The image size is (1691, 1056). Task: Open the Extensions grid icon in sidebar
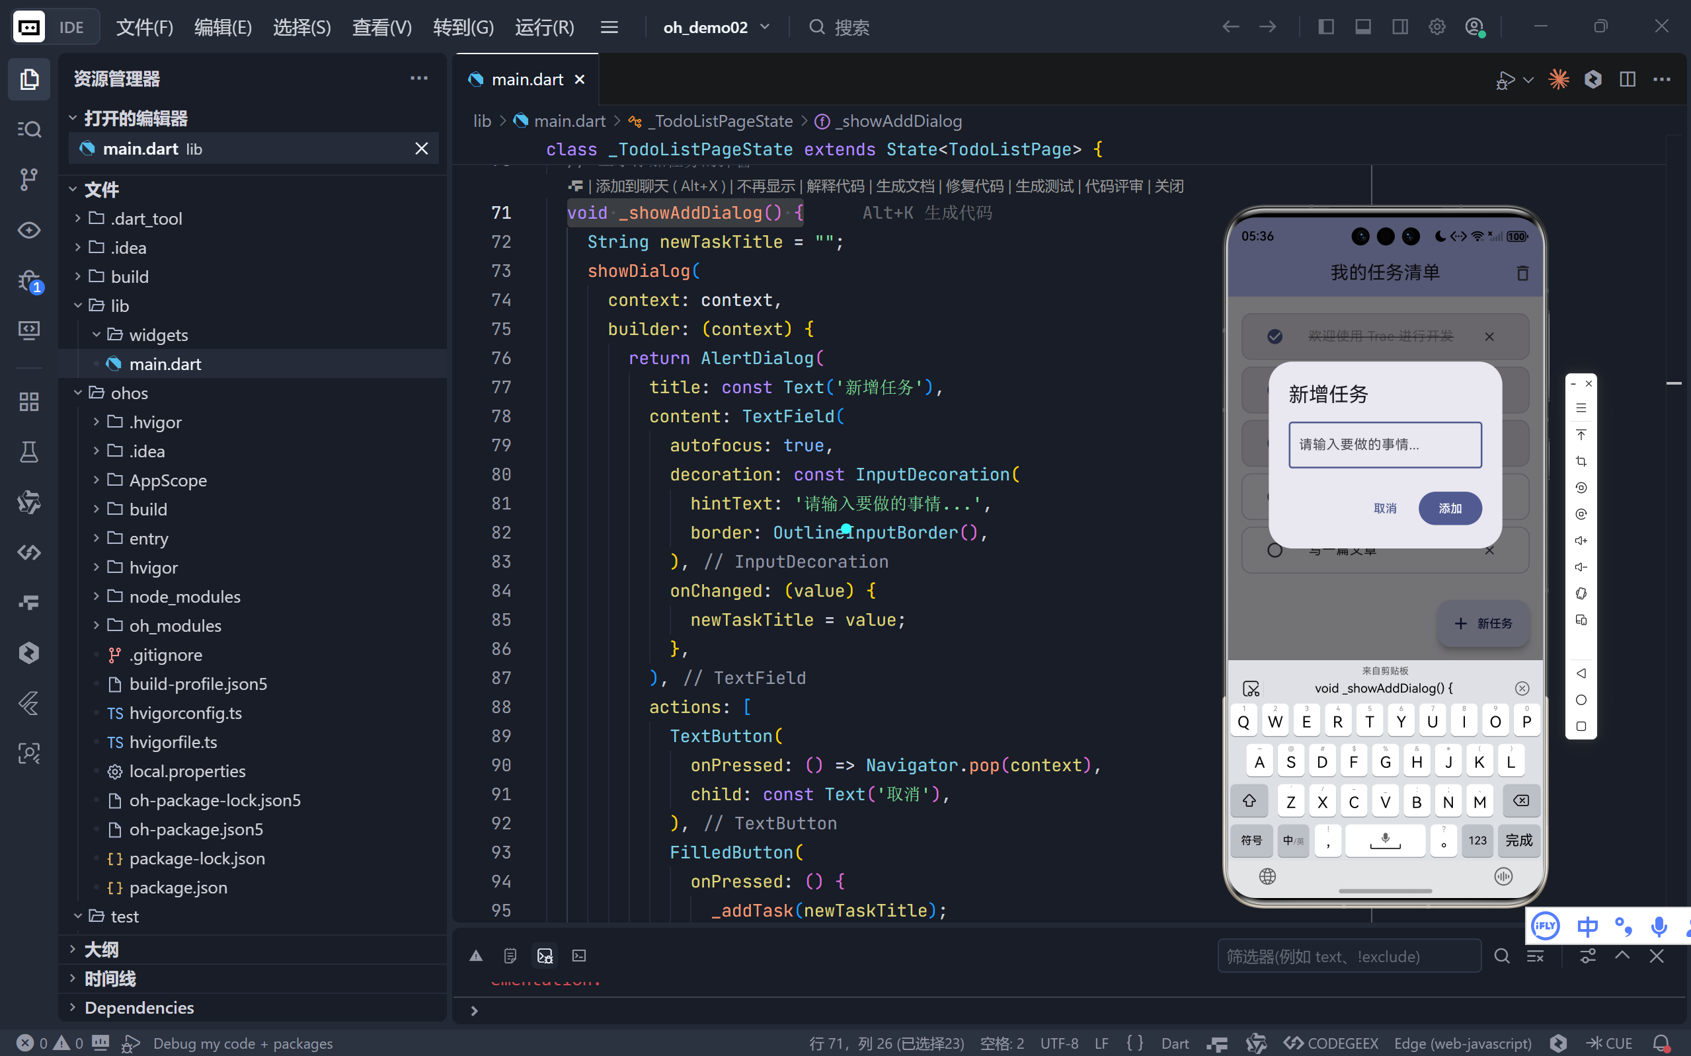28,402
